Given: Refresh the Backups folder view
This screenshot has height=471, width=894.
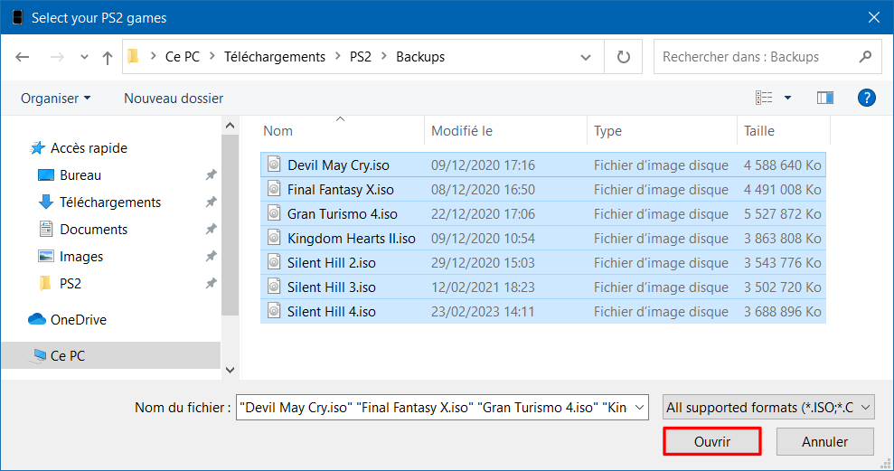Looking at the screenshot, I should tap(623, 57).
